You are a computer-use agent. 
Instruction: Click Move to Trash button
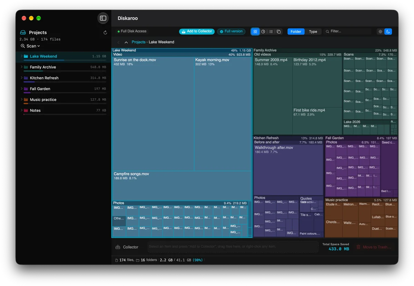pos(374,247)
